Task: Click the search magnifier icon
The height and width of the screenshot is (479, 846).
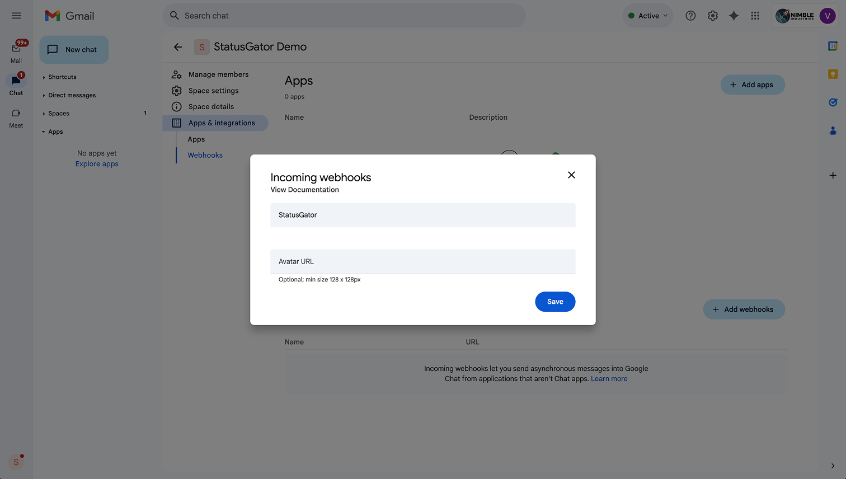Action: (175, 16)
